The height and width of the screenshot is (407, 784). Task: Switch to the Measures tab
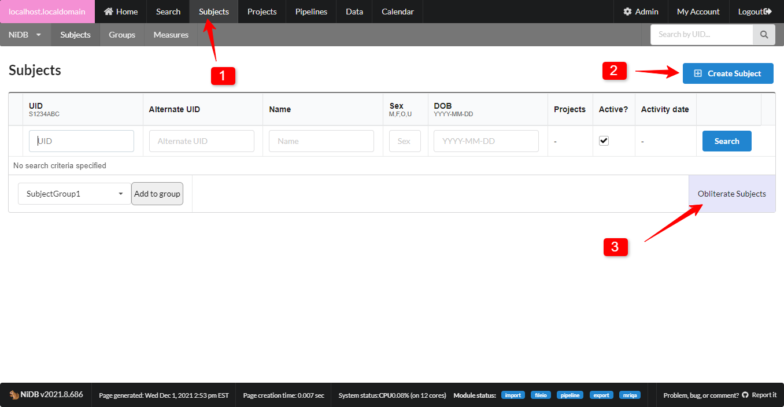coord(171,35)
